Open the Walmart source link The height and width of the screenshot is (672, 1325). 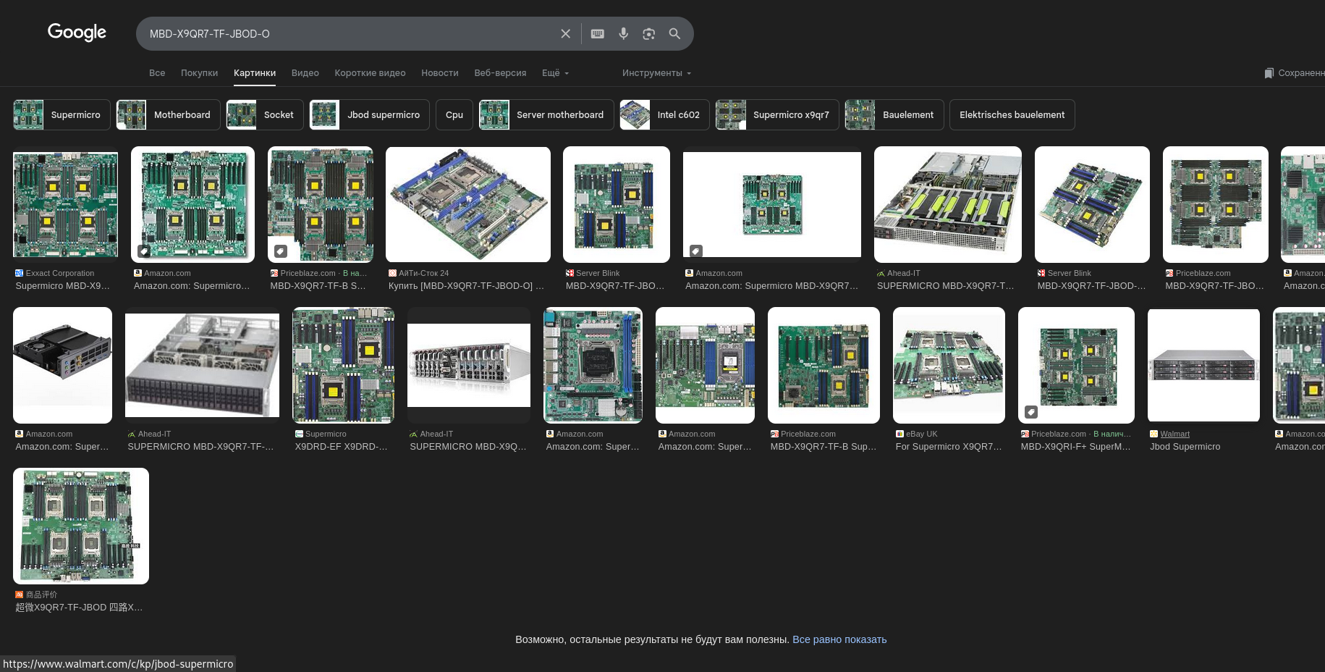tap(1174, 434)
